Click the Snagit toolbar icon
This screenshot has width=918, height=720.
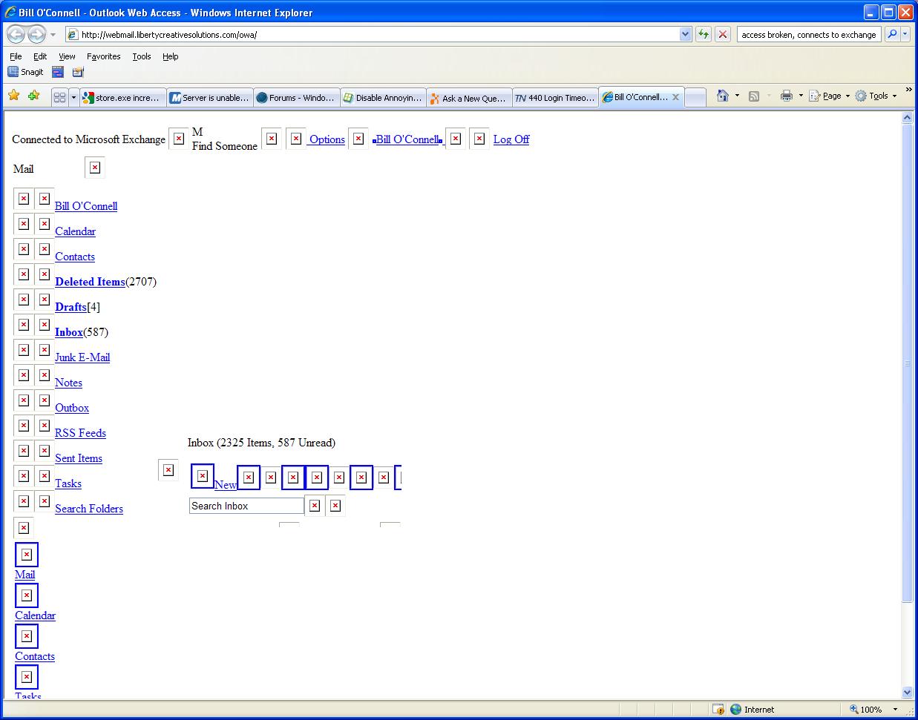tap(25, 72)
